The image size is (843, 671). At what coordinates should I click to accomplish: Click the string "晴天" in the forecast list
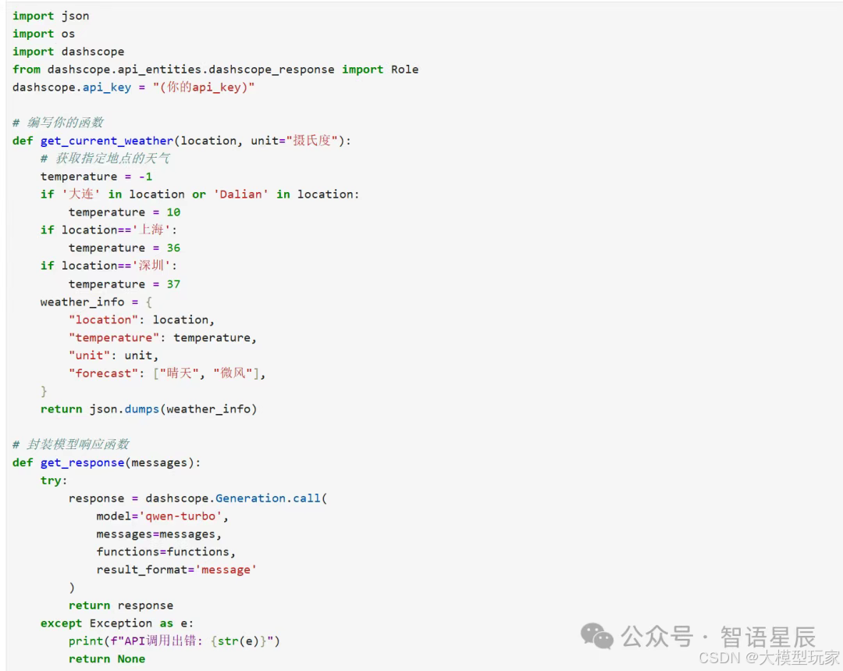179,373
